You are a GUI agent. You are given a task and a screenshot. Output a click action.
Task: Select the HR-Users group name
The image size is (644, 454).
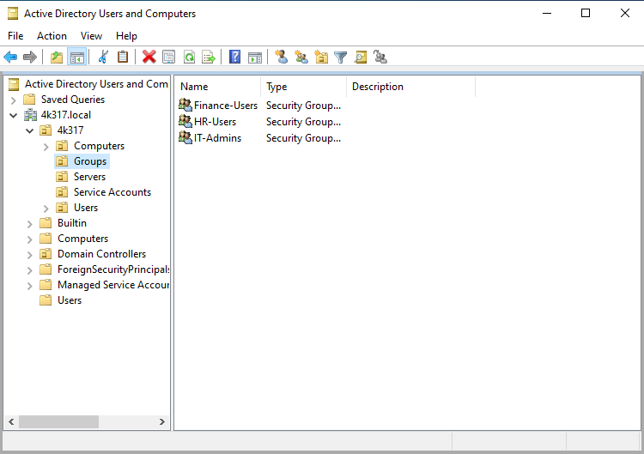pyautogui.click(x=215, y=122)
